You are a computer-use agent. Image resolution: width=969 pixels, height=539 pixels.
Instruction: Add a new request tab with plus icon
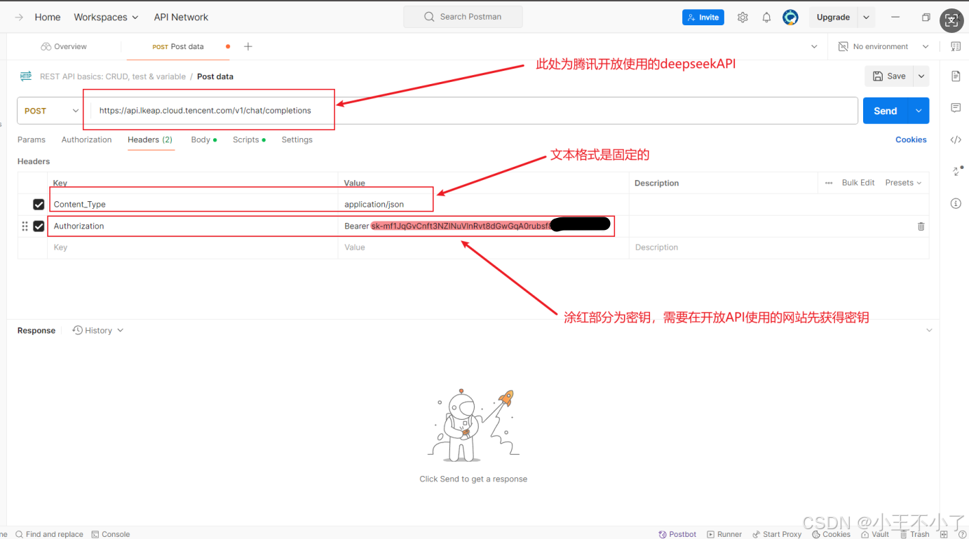tap(248, 46)
